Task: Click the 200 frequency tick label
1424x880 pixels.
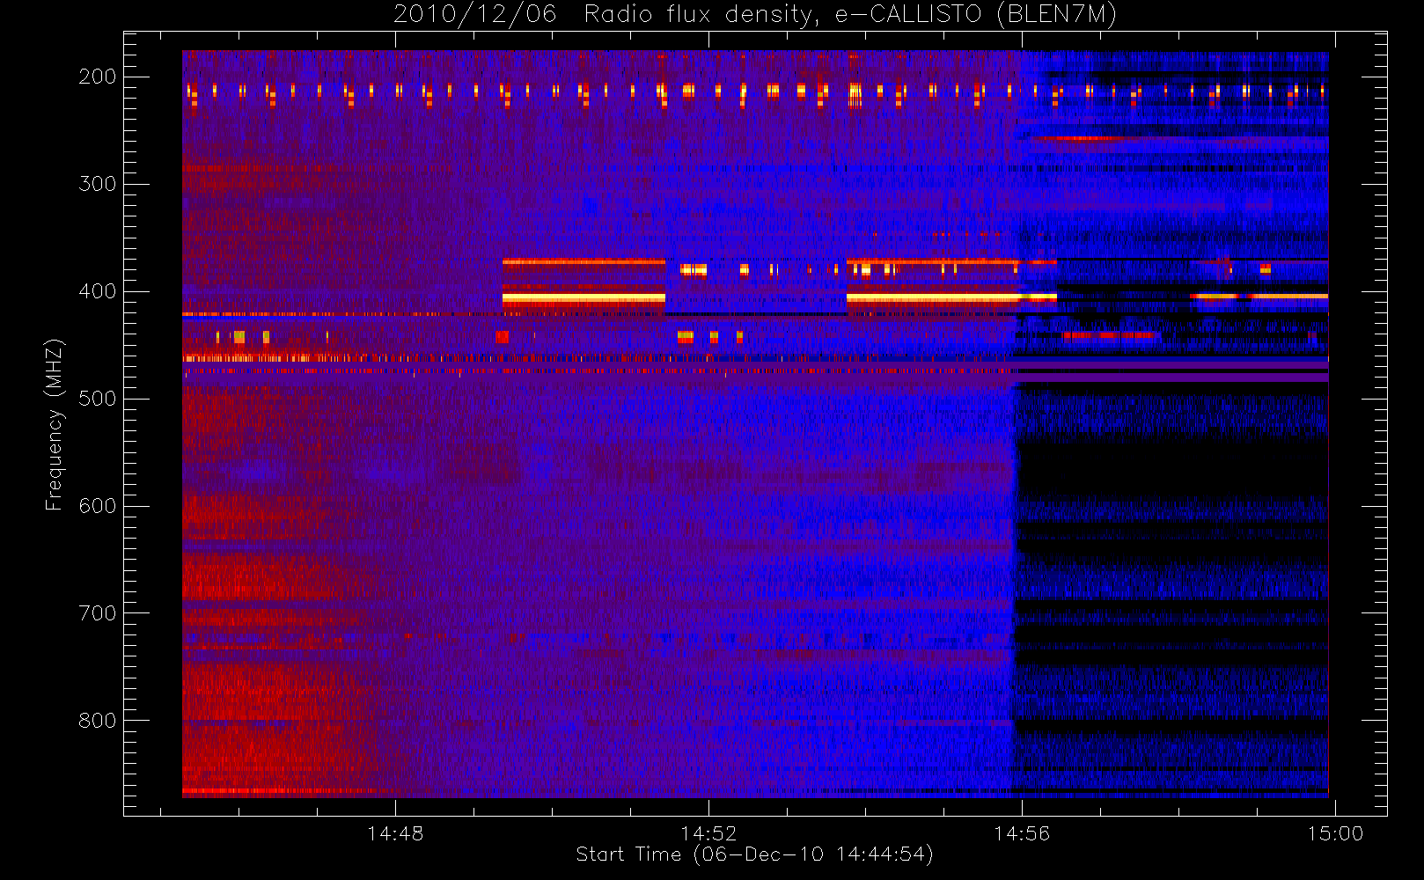Action: pyautogui.click(x=97, y=77)
